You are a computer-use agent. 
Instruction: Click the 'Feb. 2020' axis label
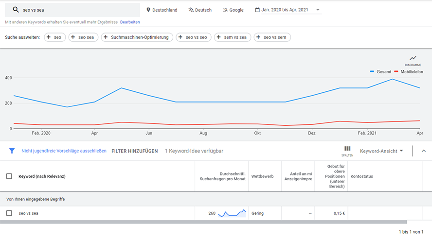[41, 133]
